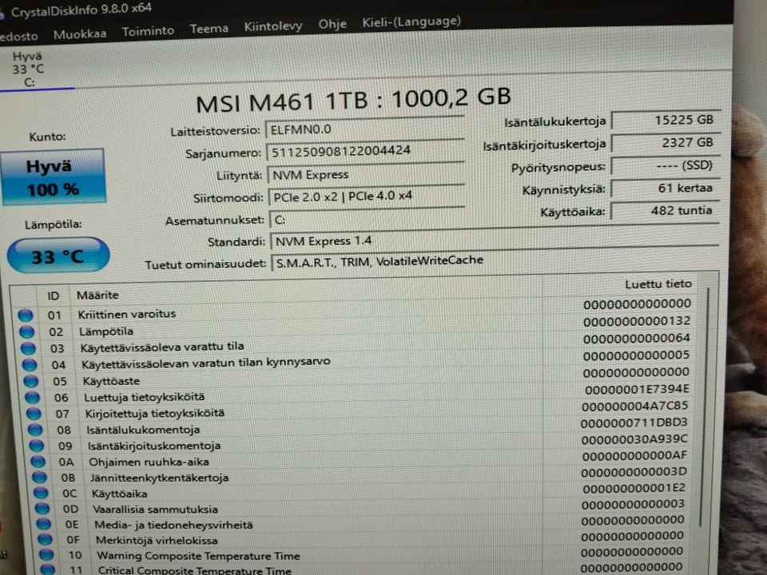767x575 pixels.
Task: Click the Siirtomoodi PCIe transfer mode field
Action: coord(367,196)
